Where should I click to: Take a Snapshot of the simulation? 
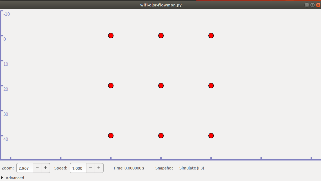[164, 168]
